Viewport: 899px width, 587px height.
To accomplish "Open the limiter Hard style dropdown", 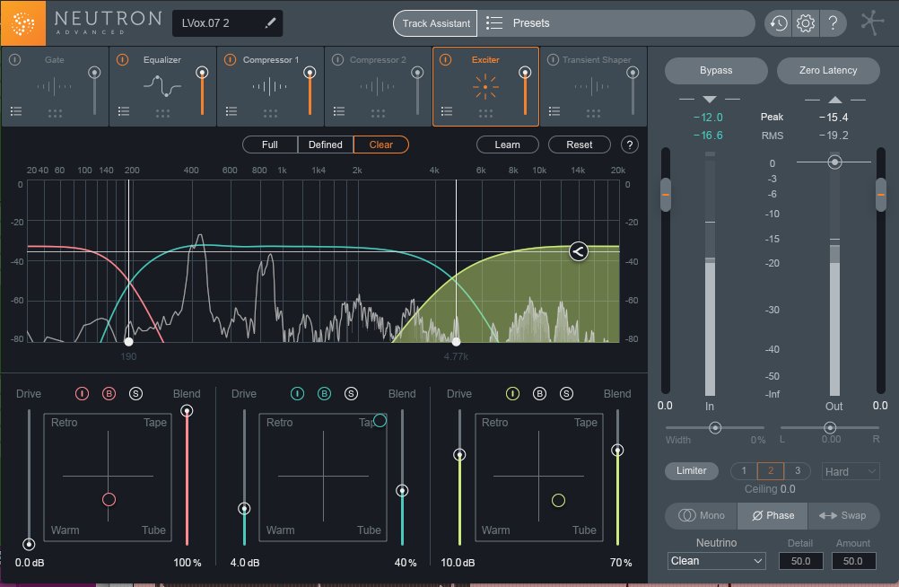I will pyautogui.click(x=851, y=471).
